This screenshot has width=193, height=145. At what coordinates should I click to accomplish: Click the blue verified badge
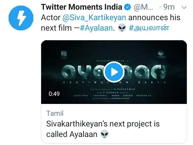pos(127,7)
